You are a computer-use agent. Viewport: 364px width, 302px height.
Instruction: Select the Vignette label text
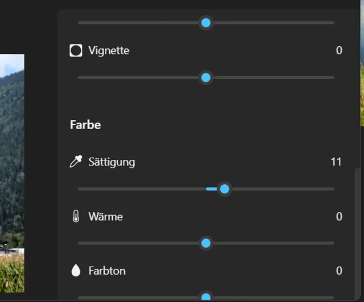(x=109, y=51)
